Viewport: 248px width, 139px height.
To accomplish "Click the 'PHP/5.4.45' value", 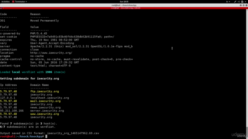I will point(39,34).
